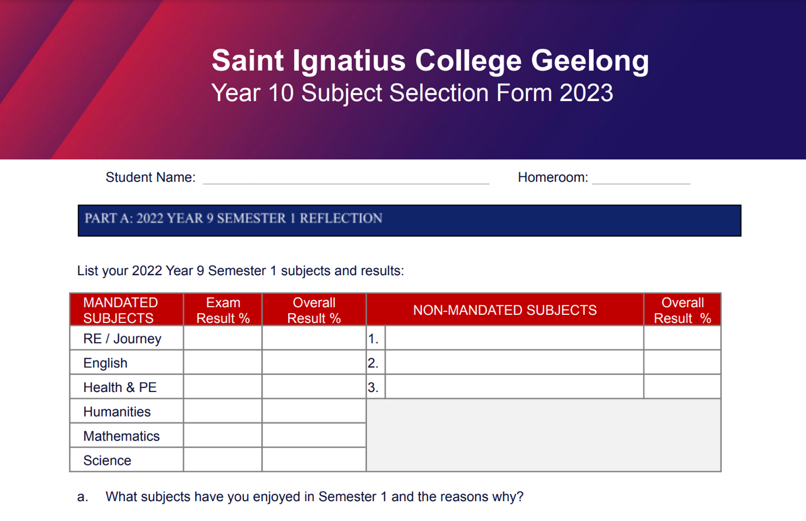Click non-mandated subject row 2 field
This screenshot has height=521, width=806.
tap(514, 363)
